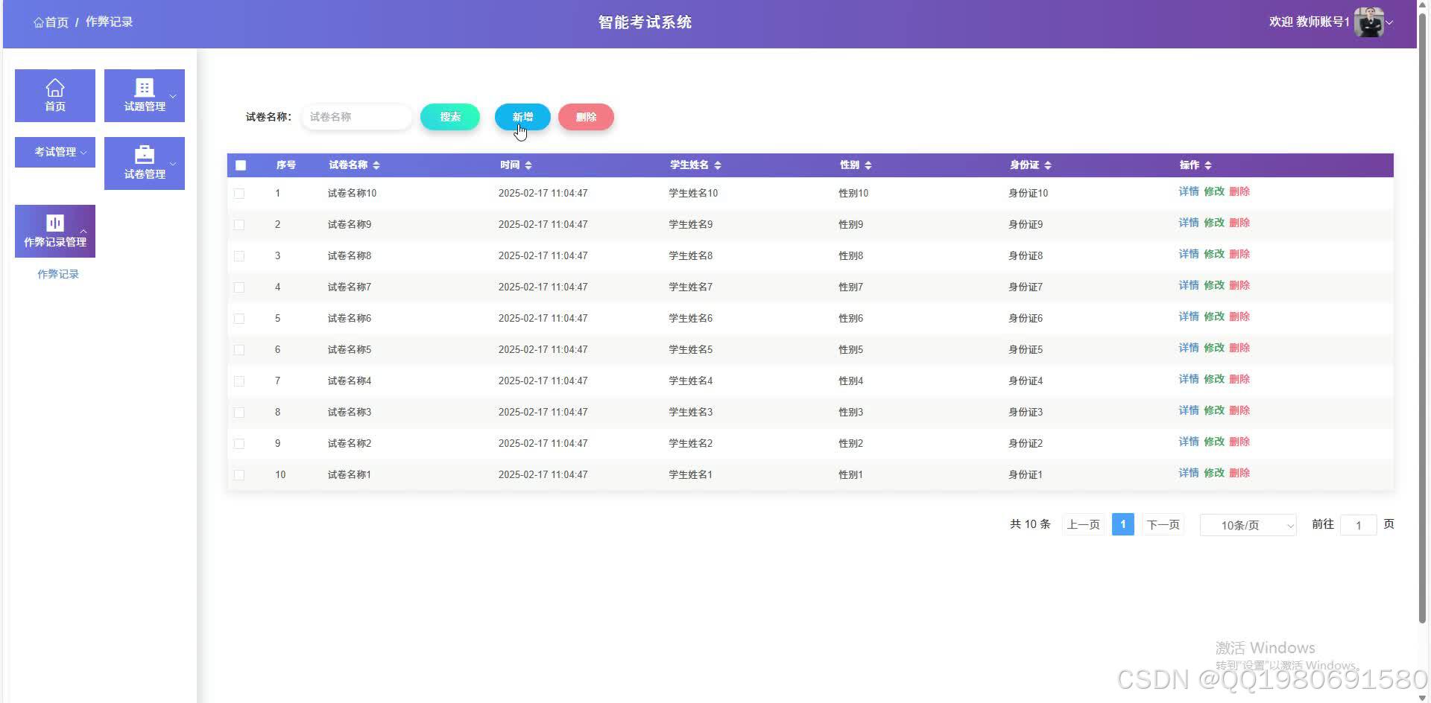
Task: Click the 学生姓名10 cell
Action: click(693, 194)
